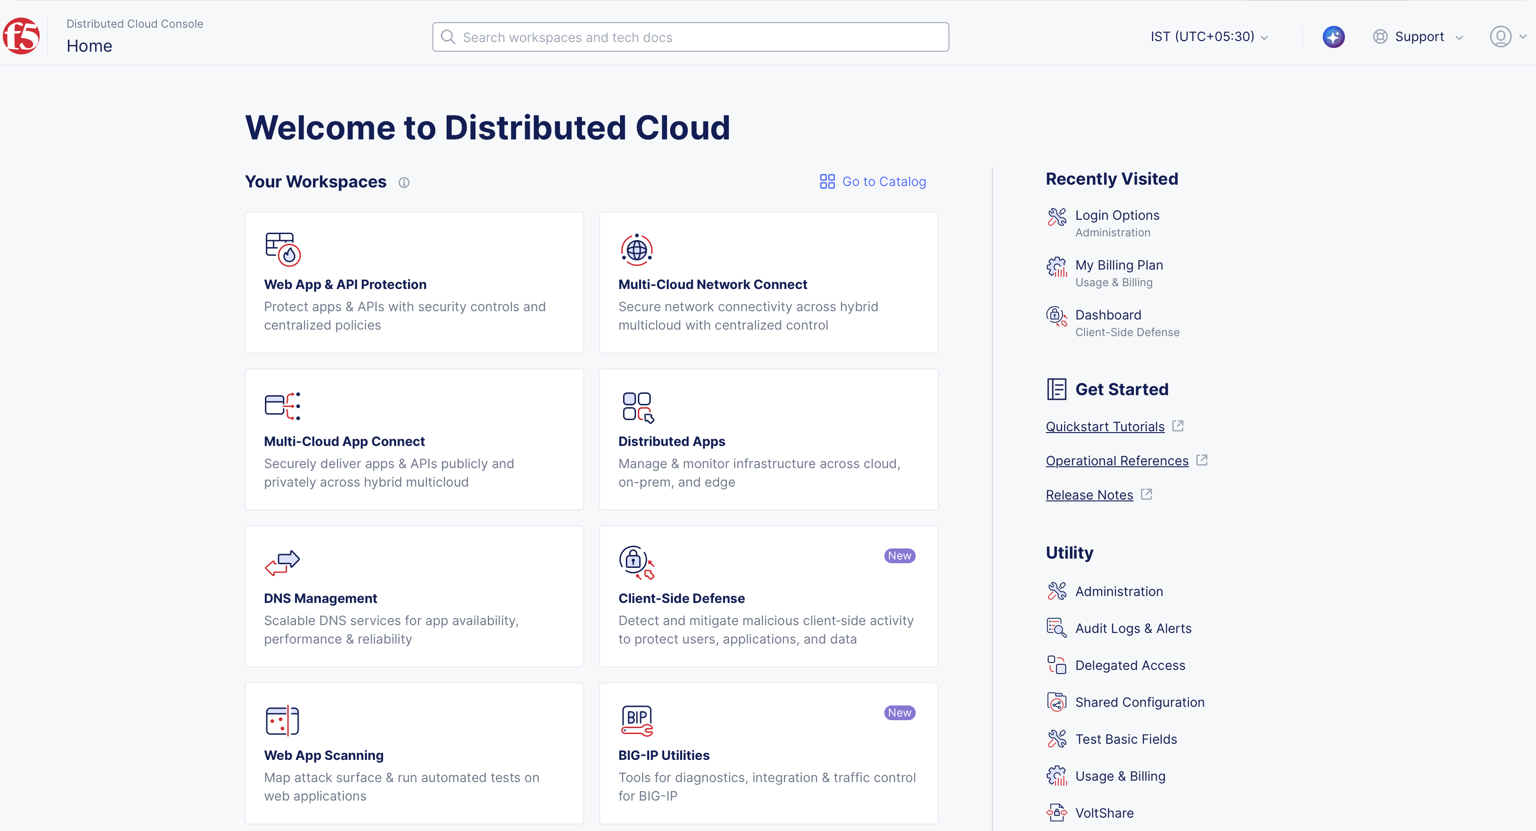The width and height of the screenshot is (1536, 831).
Task: Click the Support lifebuoy icon
Action: tap(1380, 37)
